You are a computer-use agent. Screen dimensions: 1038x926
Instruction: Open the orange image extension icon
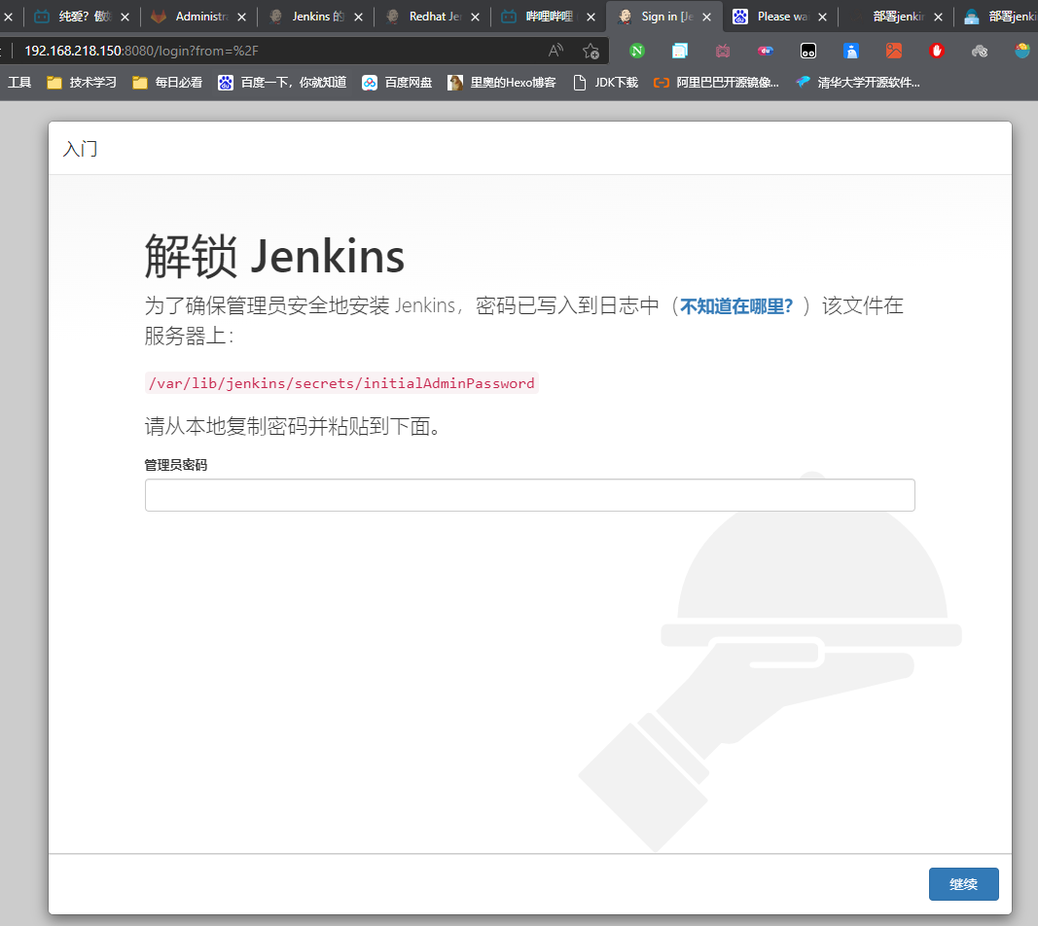pyautogui.click(x=894, y=51)
